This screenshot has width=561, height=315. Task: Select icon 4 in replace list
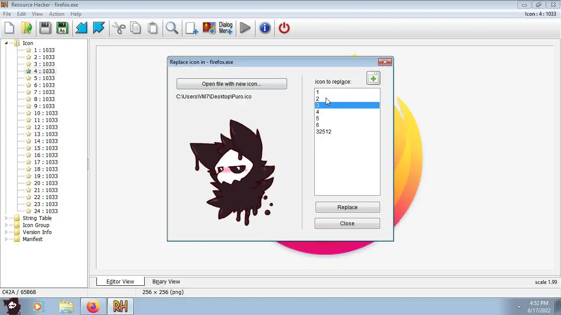(347, 112)
